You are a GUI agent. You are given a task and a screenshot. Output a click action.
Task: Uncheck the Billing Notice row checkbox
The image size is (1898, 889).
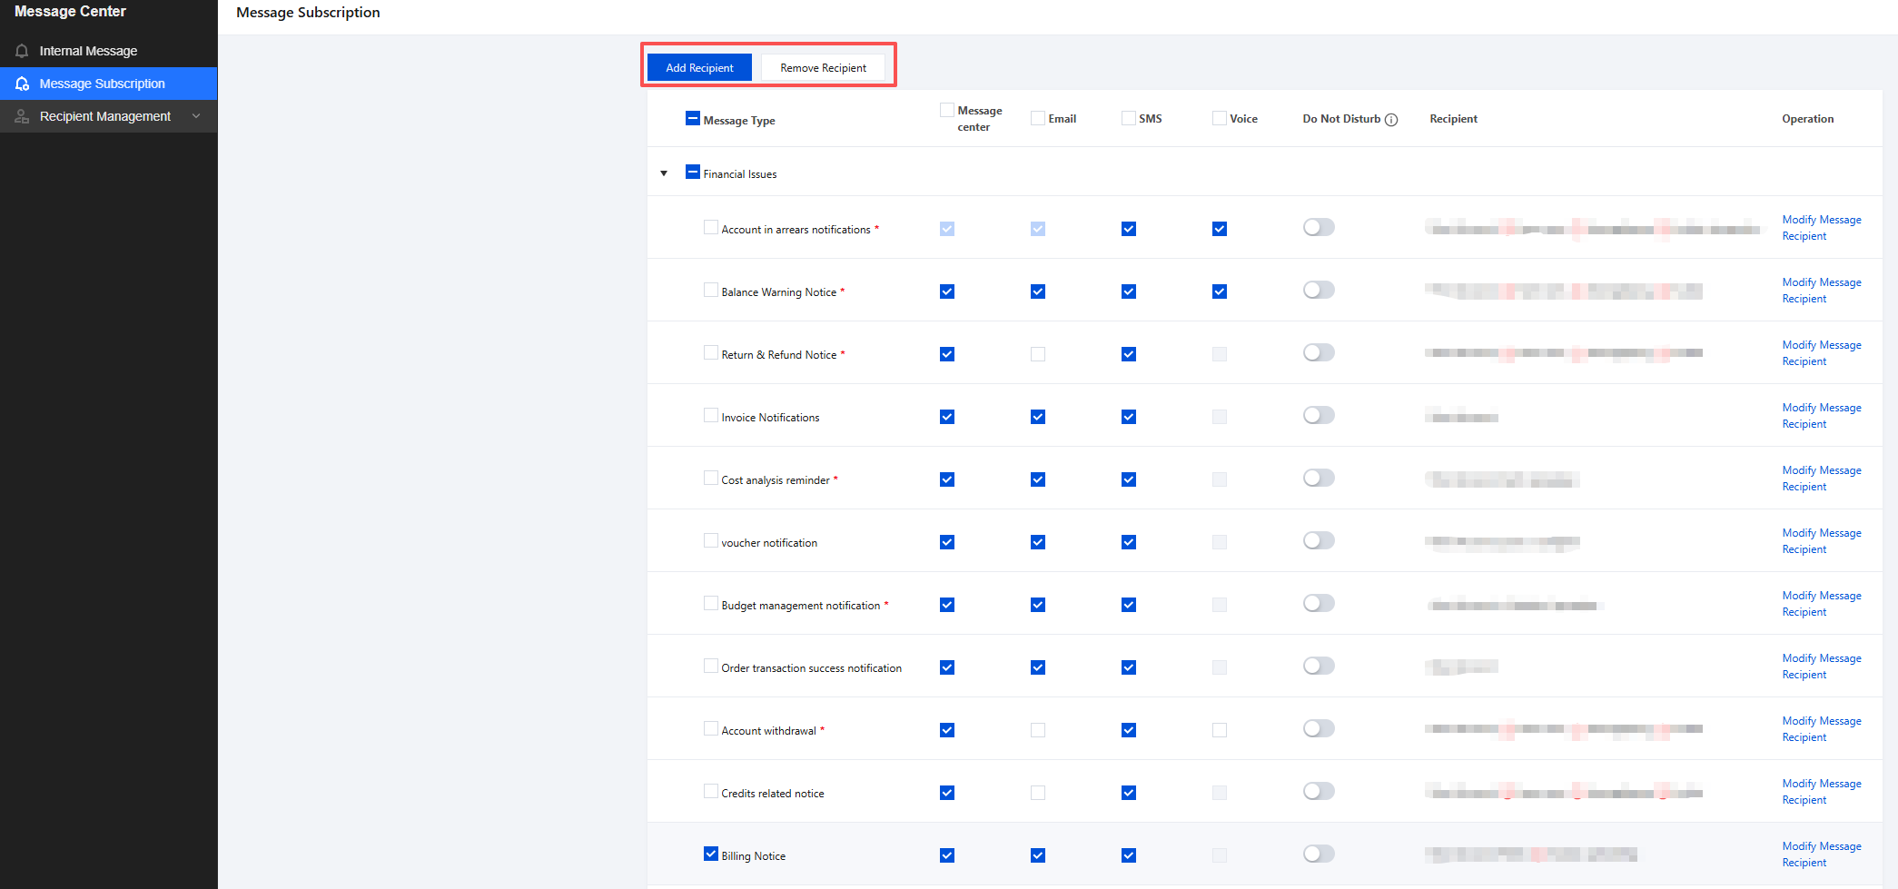pos(711,854)
